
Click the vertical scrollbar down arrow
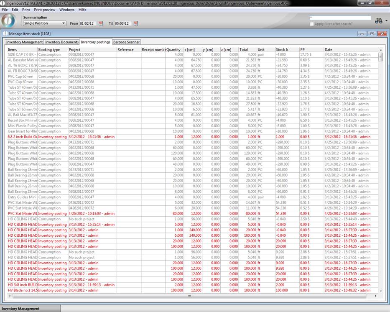tap(380, 291)
